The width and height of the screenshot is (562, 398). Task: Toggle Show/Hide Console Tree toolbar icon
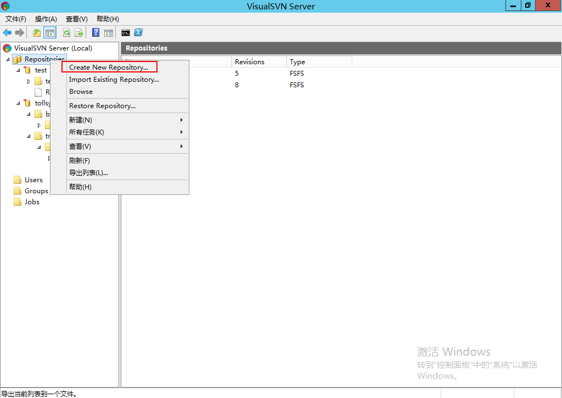point(50,33)
